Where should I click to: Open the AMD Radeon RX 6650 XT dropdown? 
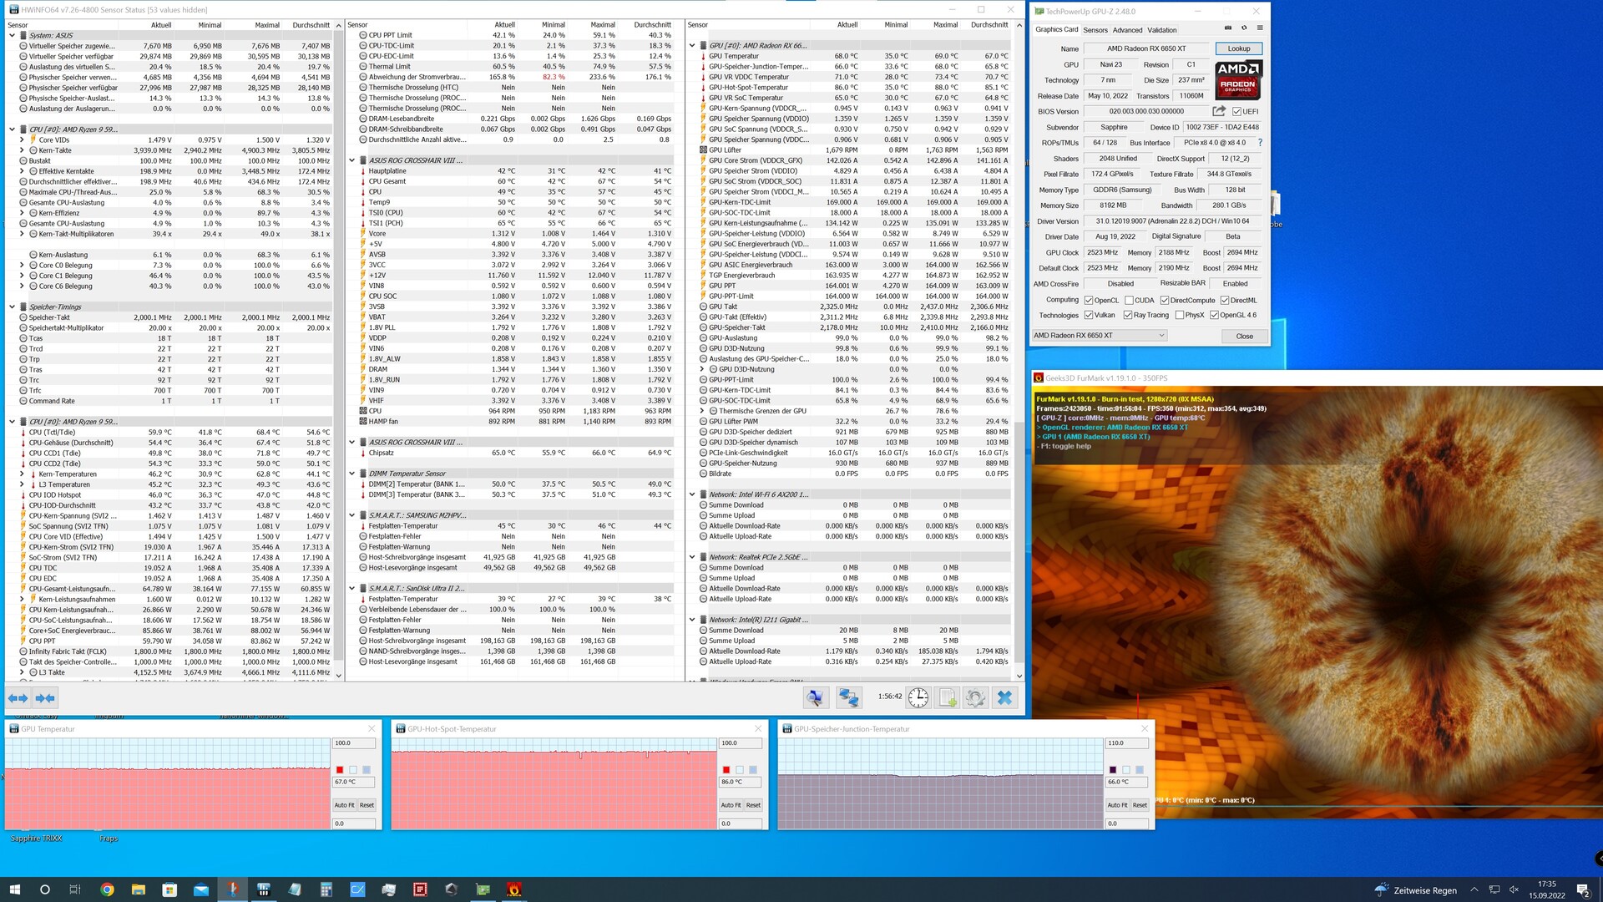(1099, 336)
